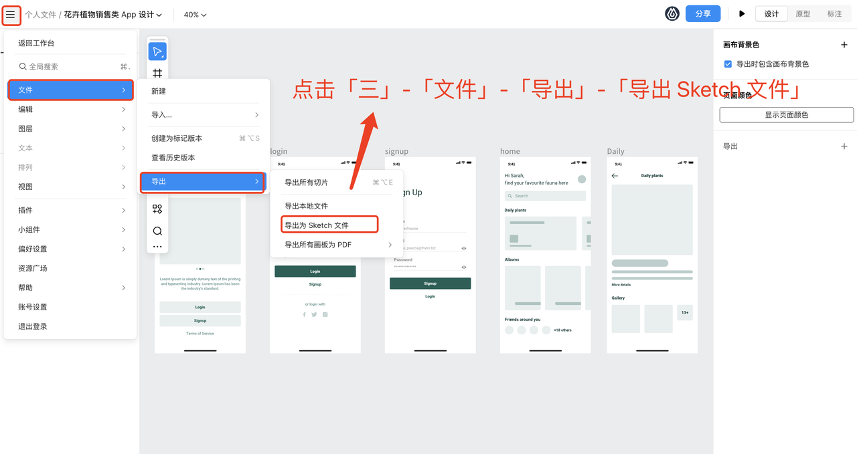Expand the file name dropdown arrow
Image resolution: width=857 pixels, height=454 pixels.
159,15
